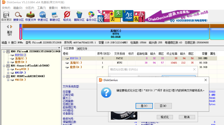Image resolution: width=224 pixels, height=125 pixels.
Task: Open 备份分区 (Backup Partition) tool
Action: (x=91, y=16)
